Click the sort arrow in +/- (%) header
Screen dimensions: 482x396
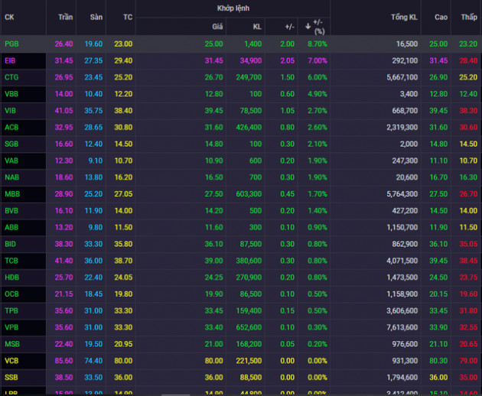click(308, 27)
